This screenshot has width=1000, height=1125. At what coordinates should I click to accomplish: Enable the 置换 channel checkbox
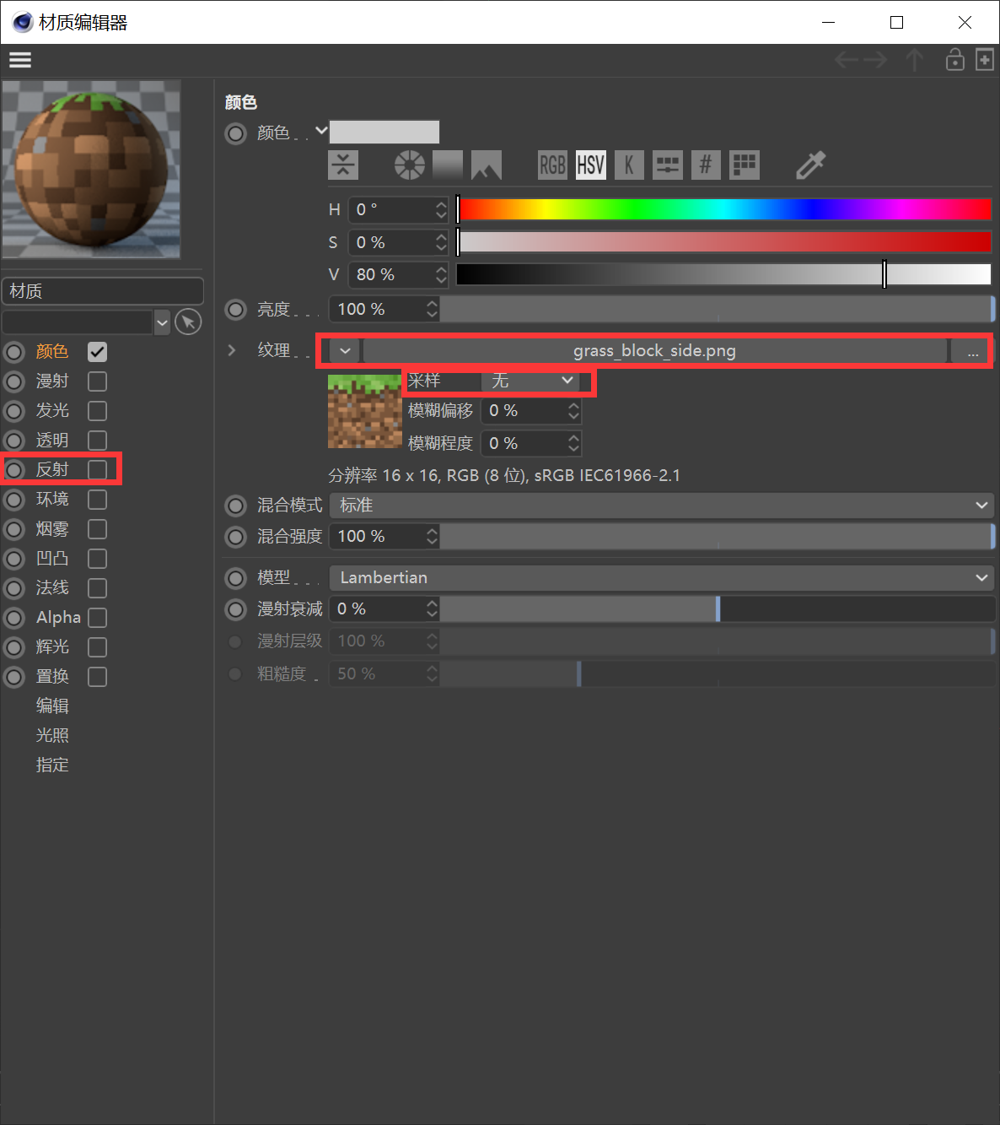[x=98, y=677]
